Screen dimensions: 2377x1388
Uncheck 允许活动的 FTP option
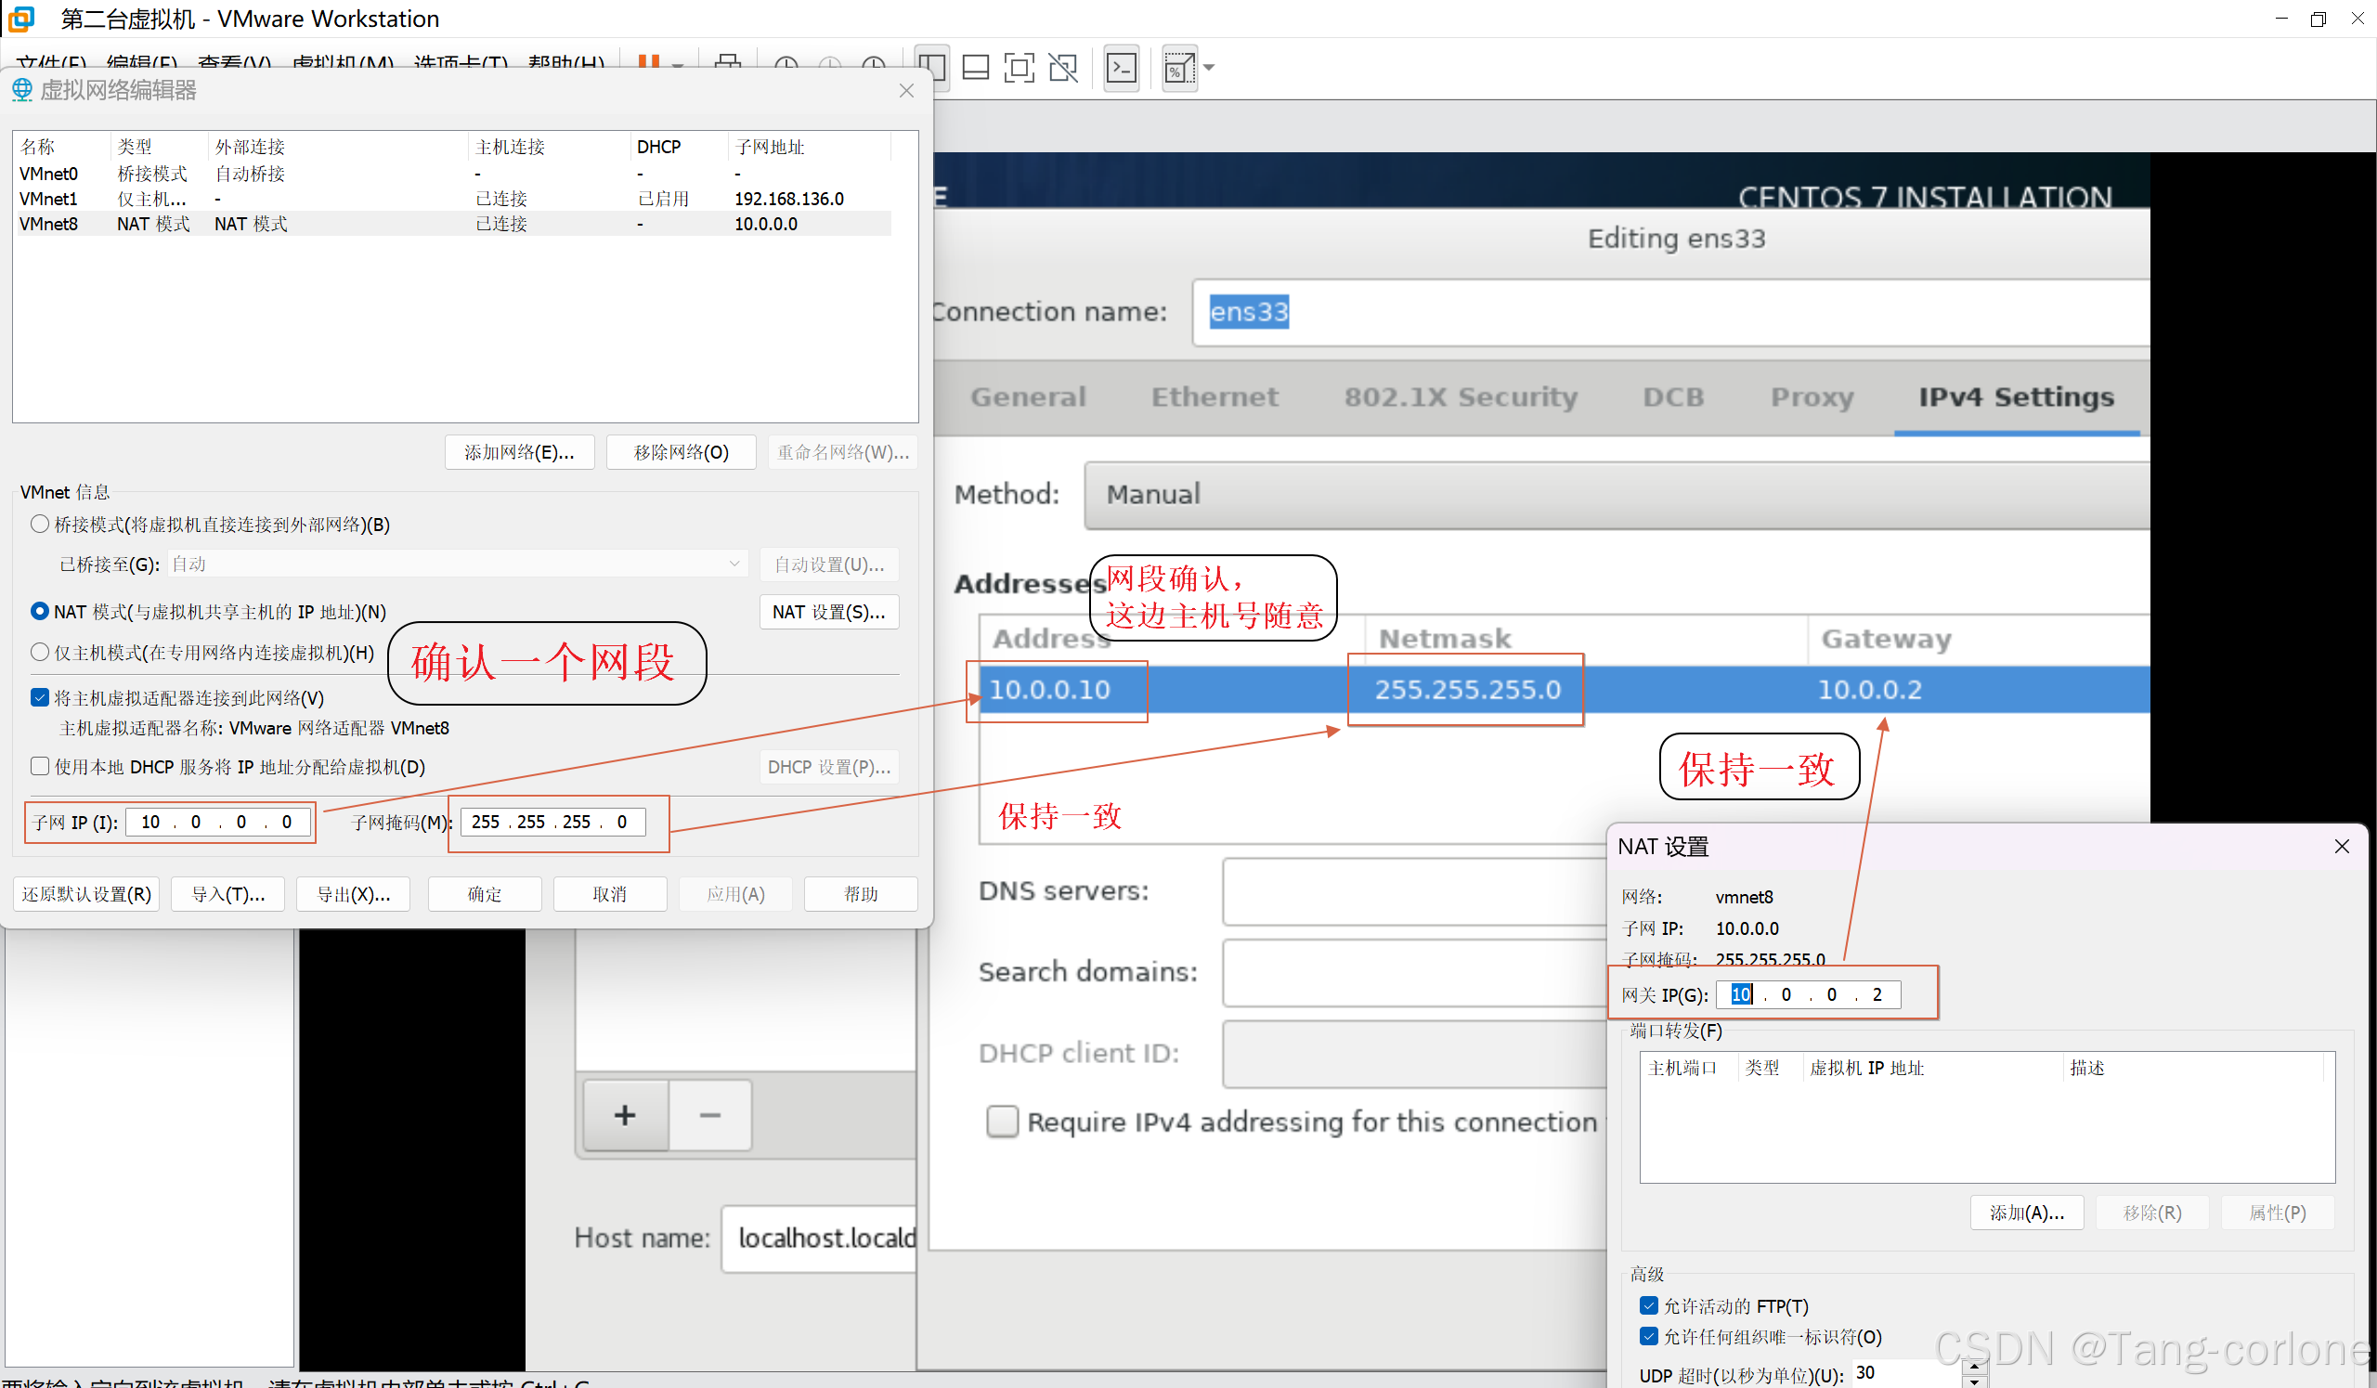pyautogui.click(x=1649, y=1306)
